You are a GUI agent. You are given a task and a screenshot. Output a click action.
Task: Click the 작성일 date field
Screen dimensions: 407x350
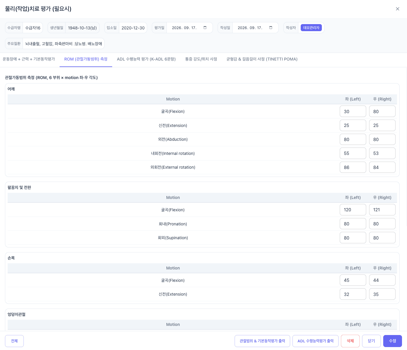[x=255, y=28]
